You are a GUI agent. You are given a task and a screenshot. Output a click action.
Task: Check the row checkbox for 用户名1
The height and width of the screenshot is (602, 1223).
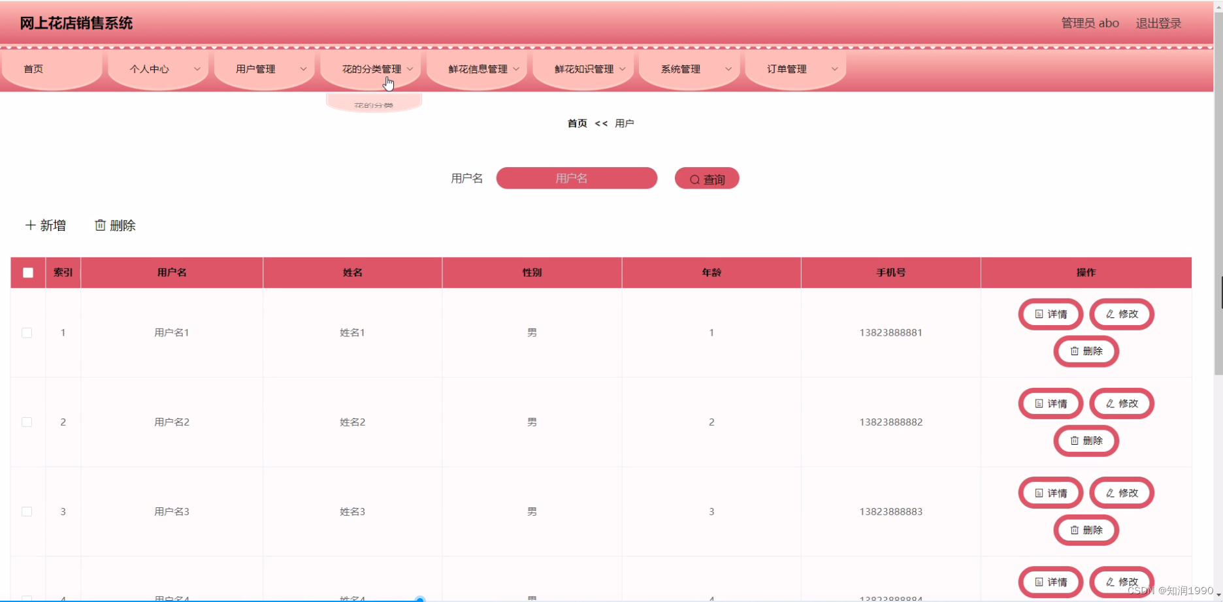[27, 332]
